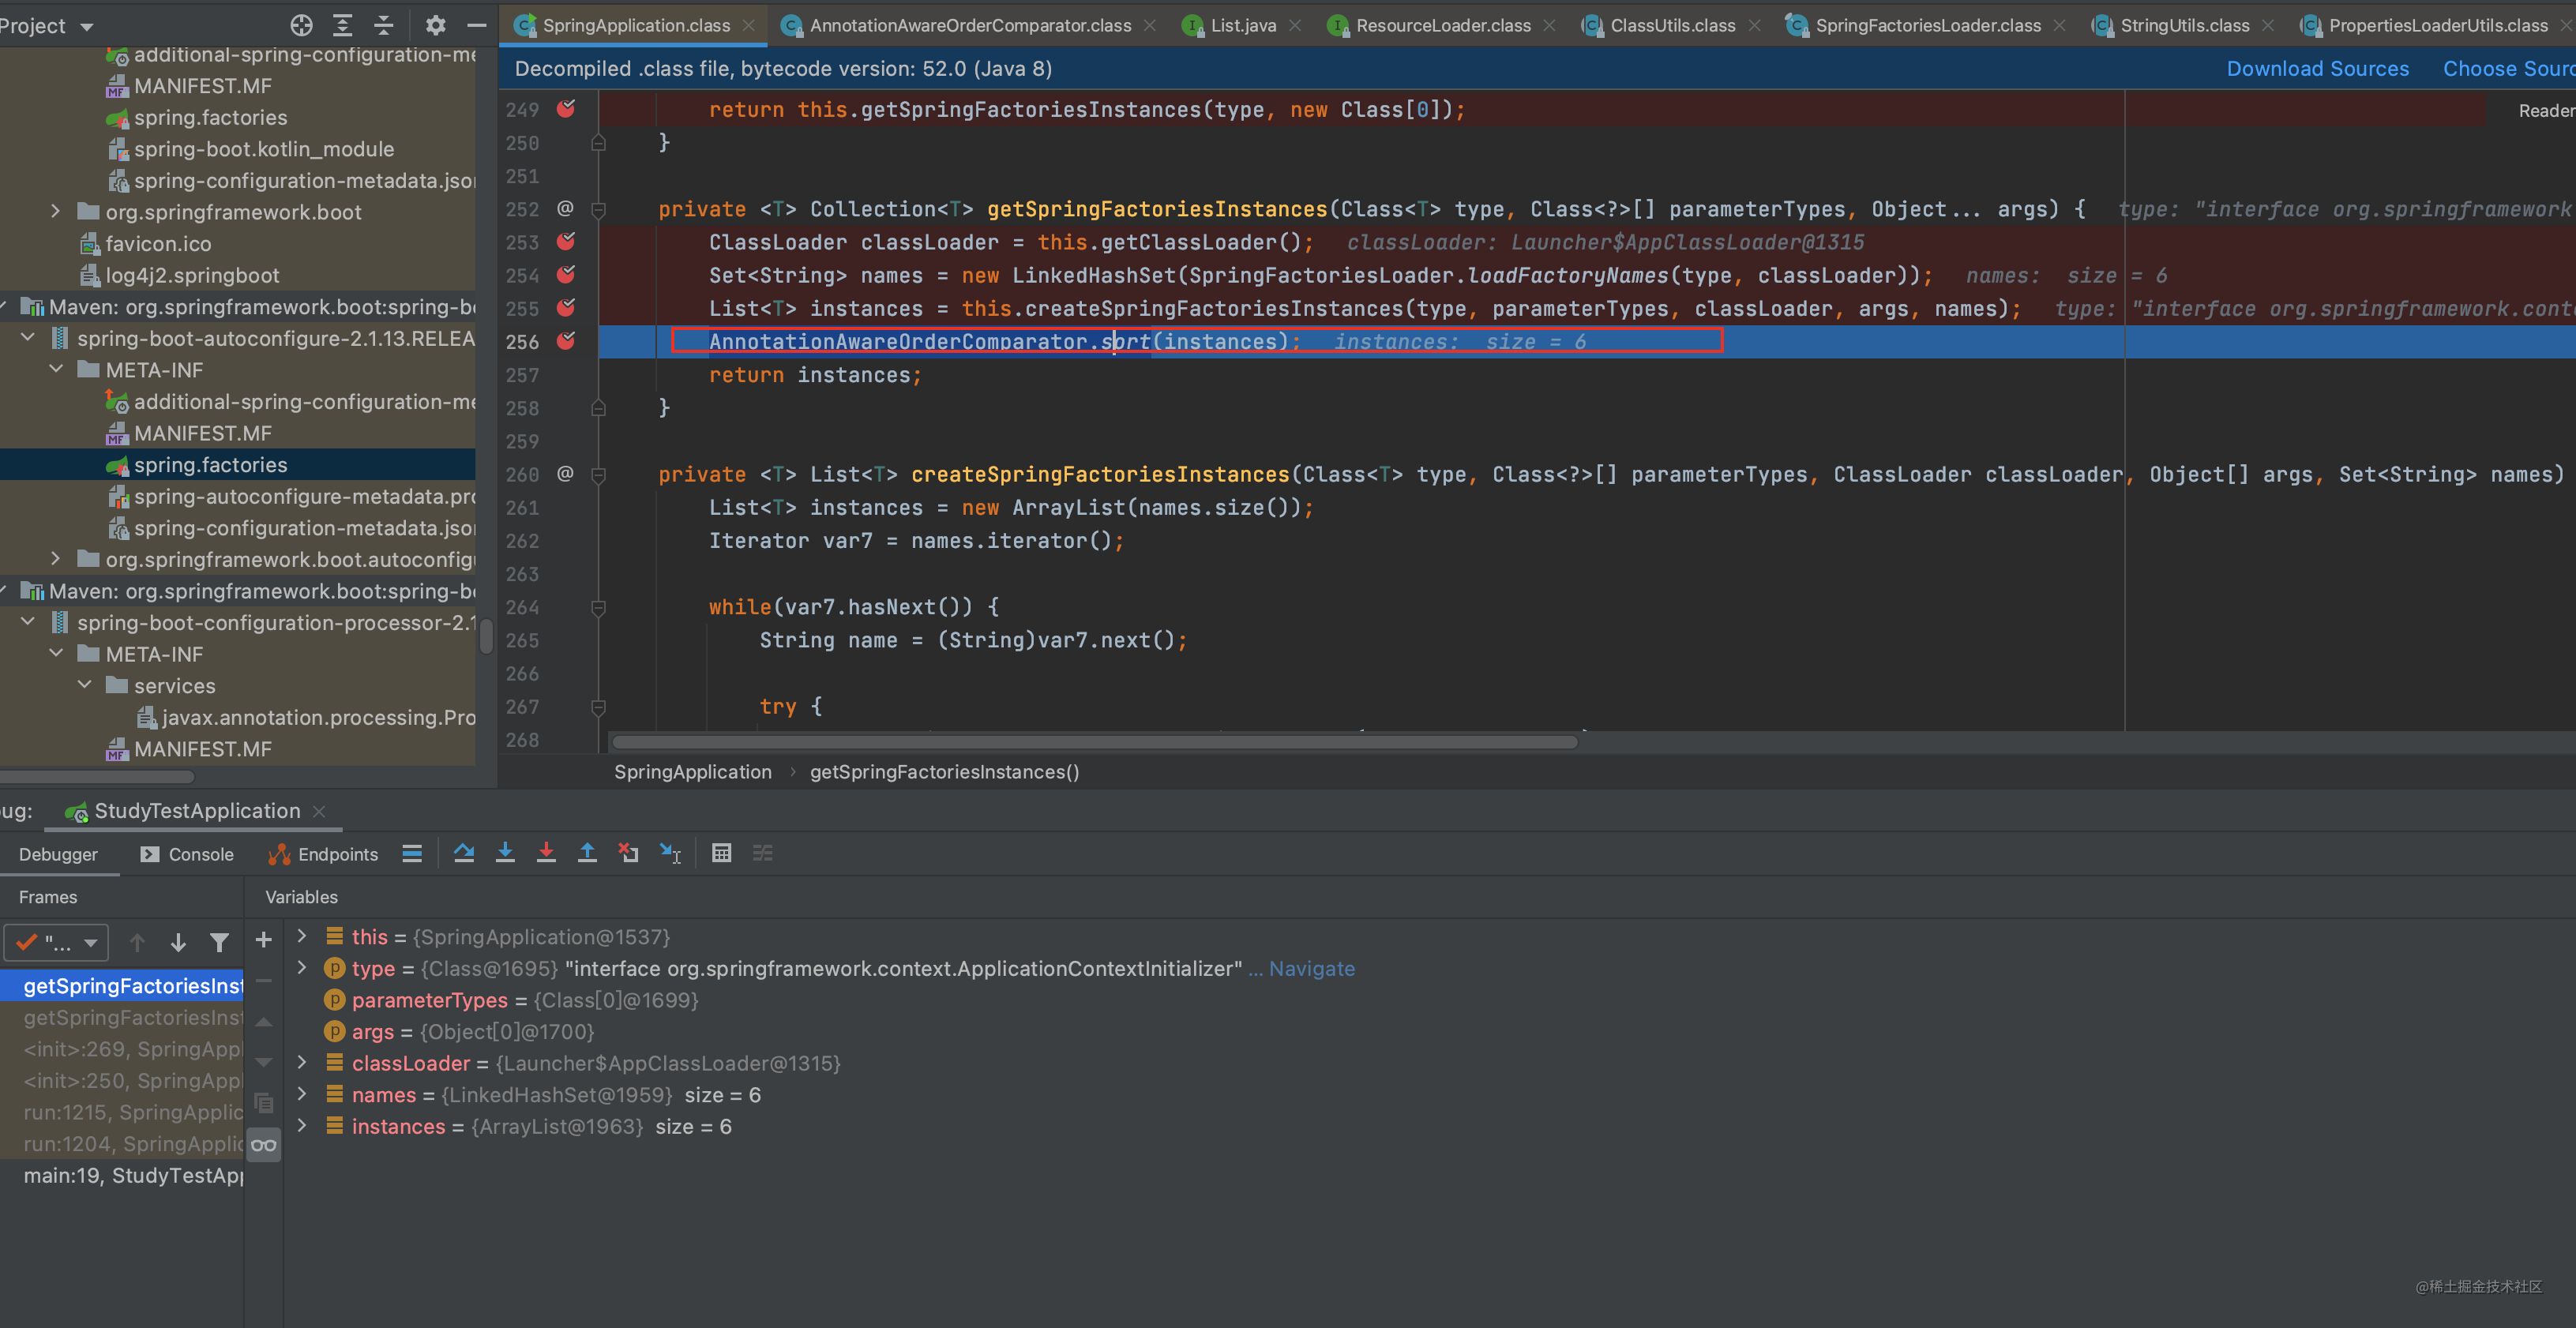
Task: Open the StringUtils.class tab
Action: point(2184,25)
